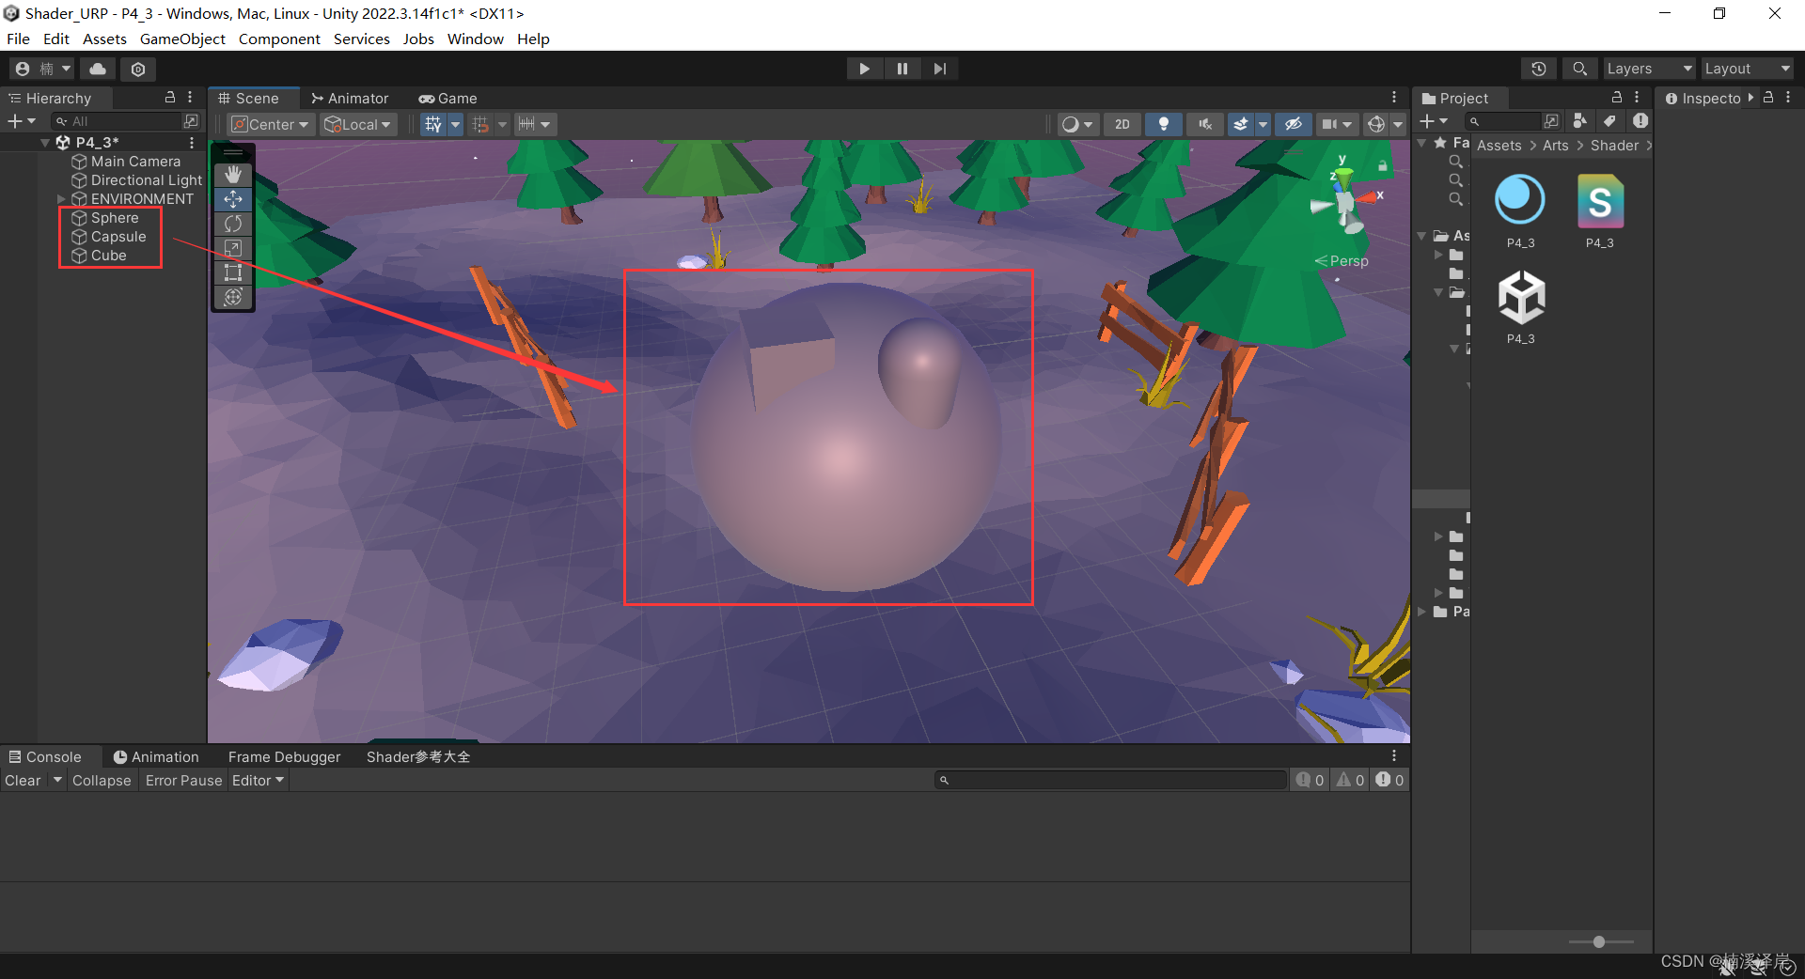
Task: Open the draw mode shading dropdown
Action: (x=1077, y=124)
